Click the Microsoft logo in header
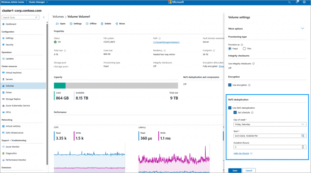The height and width of the screenshot is (173, 311). pyautogui.click(x=176, y=2)
